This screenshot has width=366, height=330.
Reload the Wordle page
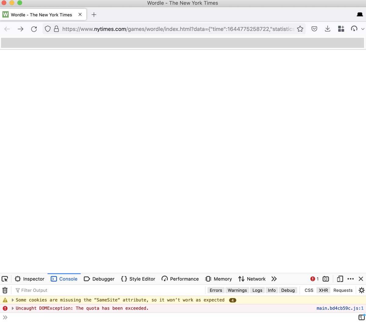tap(34, 29)
